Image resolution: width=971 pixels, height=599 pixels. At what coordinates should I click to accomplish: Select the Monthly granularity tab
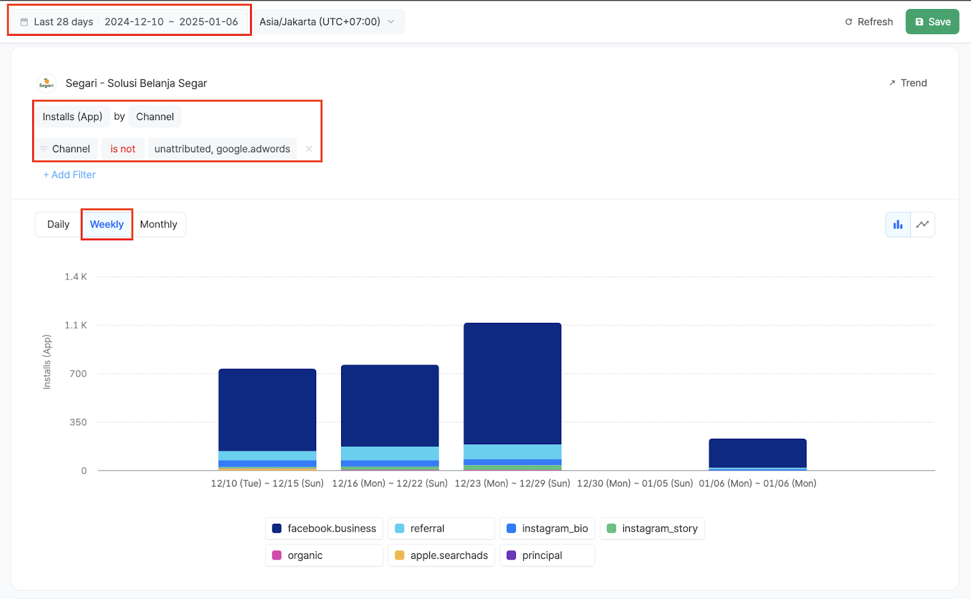[158, 225]
